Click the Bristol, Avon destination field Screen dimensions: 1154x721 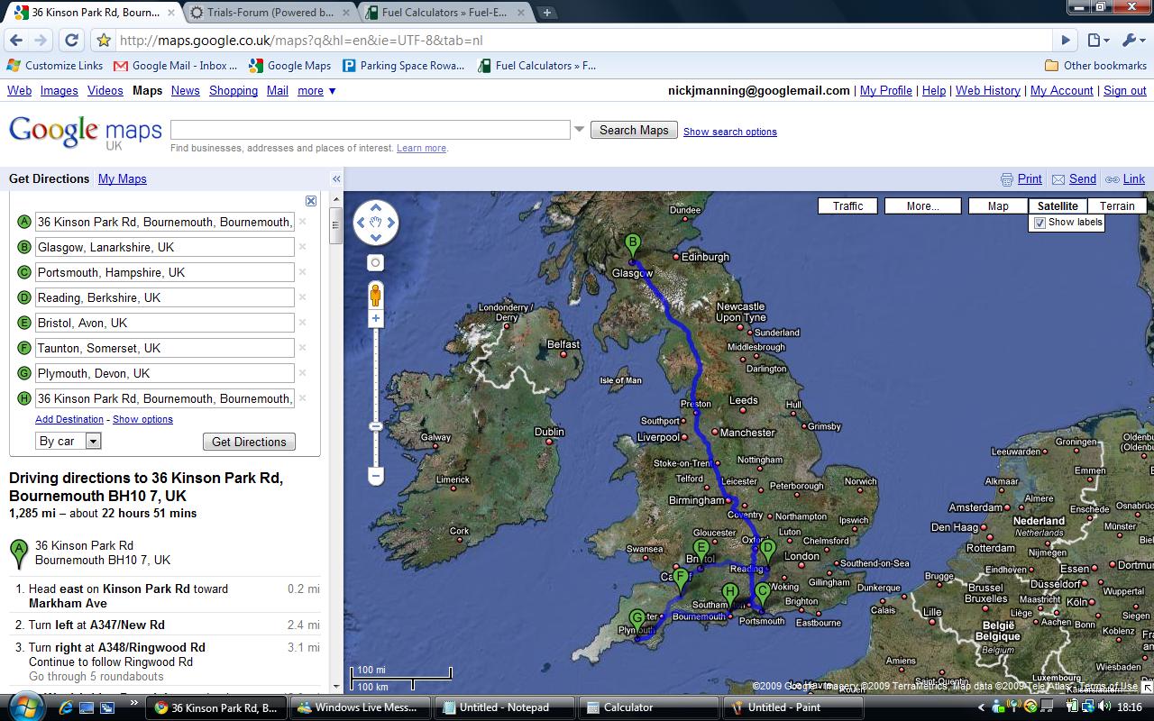point(165,323)
